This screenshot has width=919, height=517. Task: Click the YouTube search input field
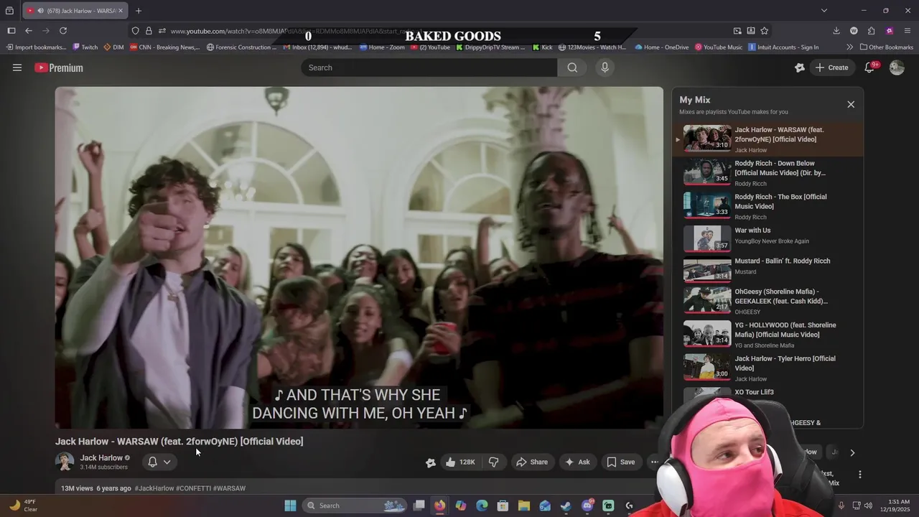[x=429, y=67]
